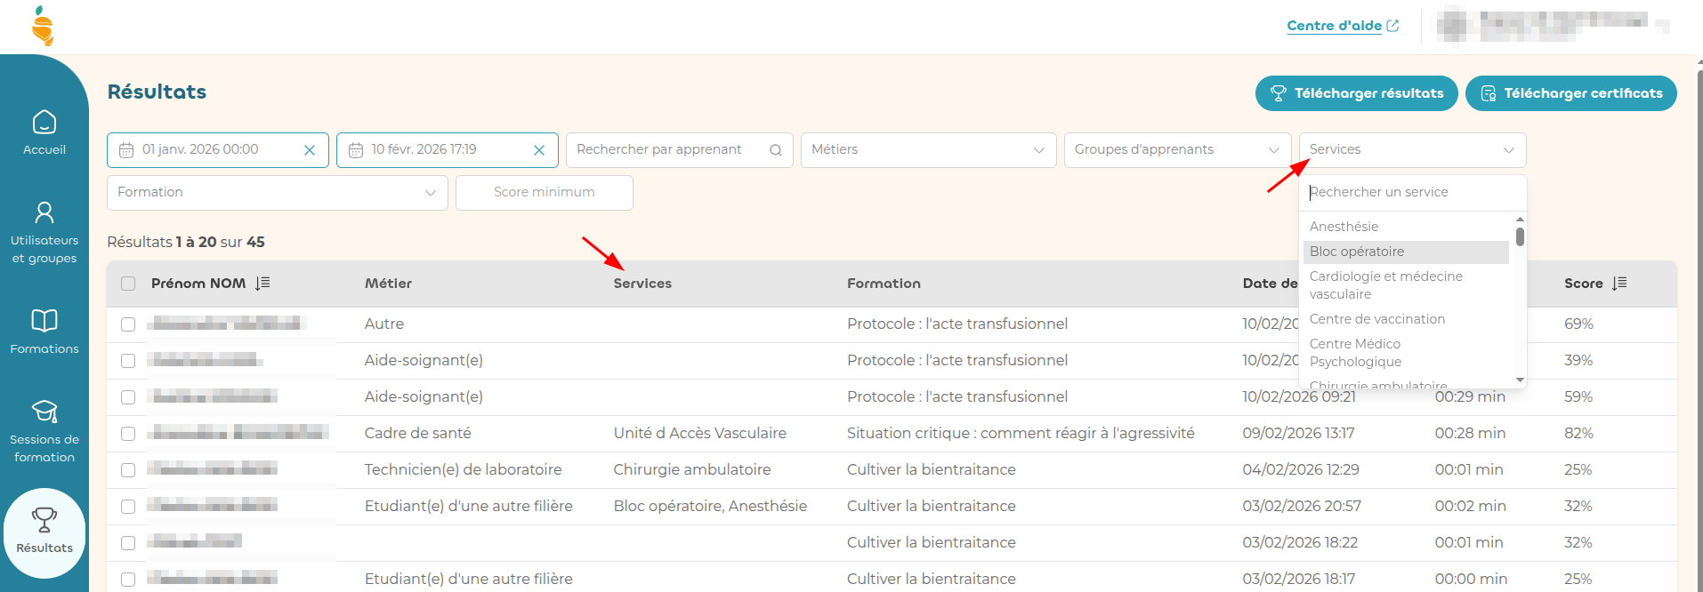Image resolution: width=1703 pixels, height=592 pixels.
Task: Toggle select-all checkbox in table header
Action: (128, 284)
